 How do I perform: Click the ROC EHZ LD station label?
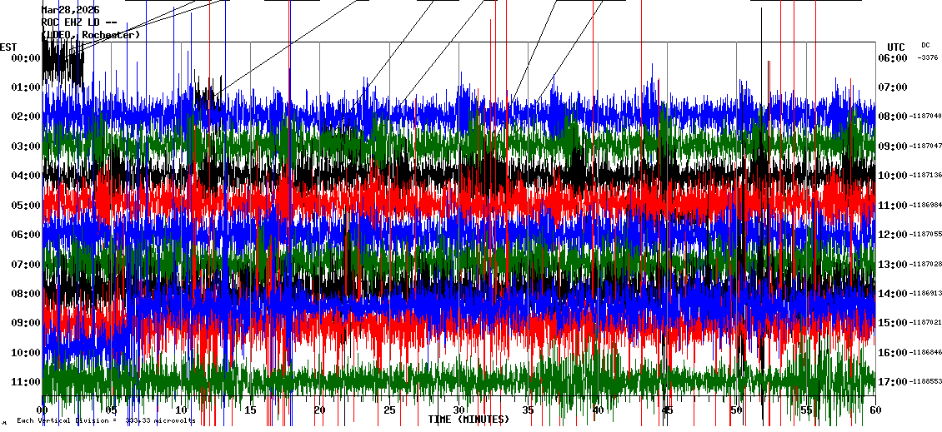coord(79,22)
